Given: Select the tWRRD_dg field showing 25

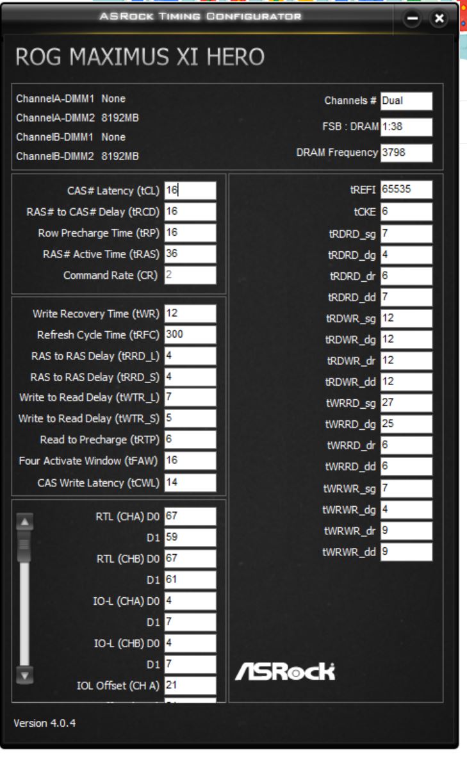Looking at the screenshot, I should 406,424.
